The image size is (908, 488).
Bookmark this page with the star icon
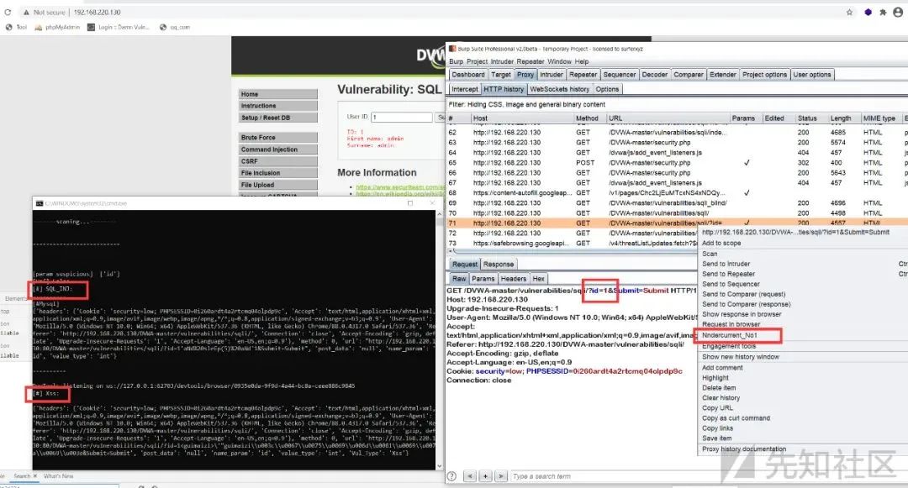coord(849,12)
